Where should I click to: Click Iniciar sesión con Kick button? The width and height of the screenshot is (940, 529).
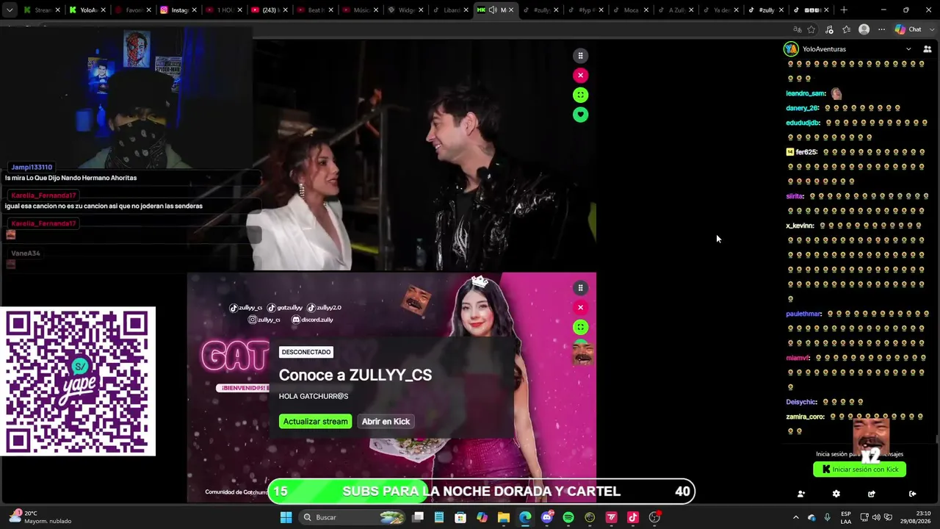pos(859,469)
